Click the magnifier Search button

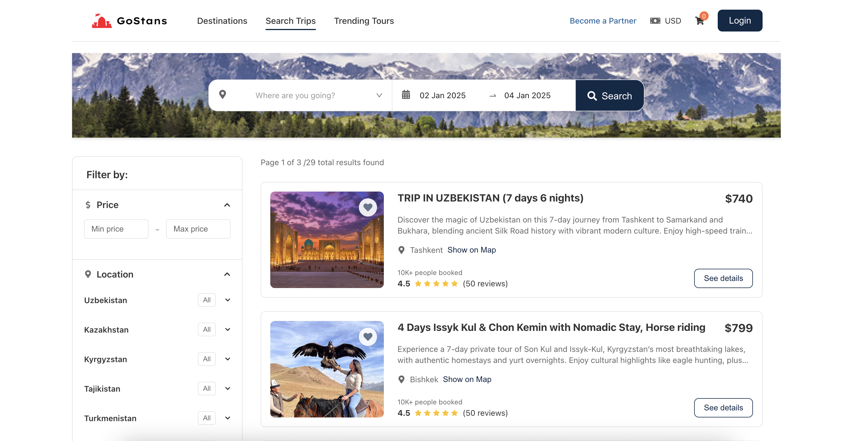point(609,96)
